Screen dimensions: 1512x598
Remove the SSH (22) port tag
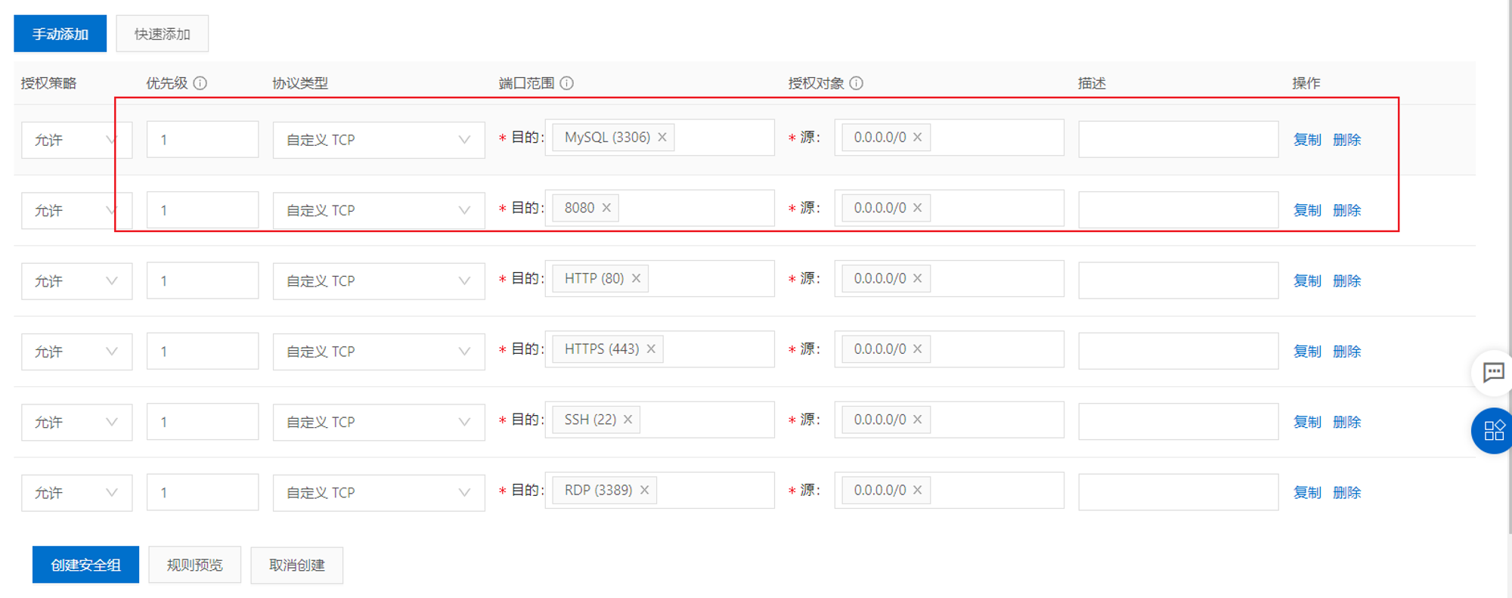[628, 420]
